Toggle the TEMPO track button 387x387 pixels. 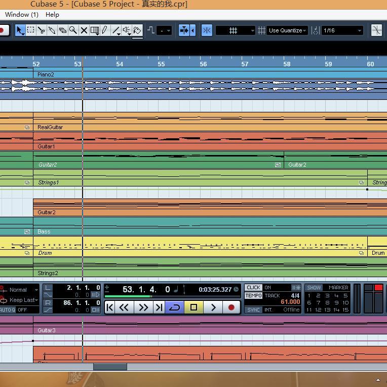click(x=253, y=296)
